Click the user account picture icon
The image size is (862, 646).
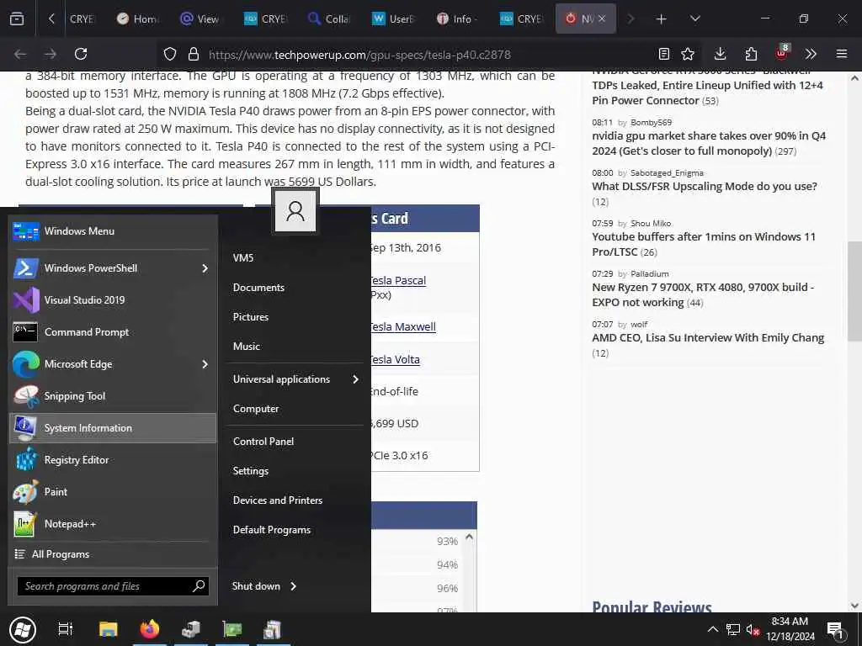pyautogui.click(x=295, y=211)
